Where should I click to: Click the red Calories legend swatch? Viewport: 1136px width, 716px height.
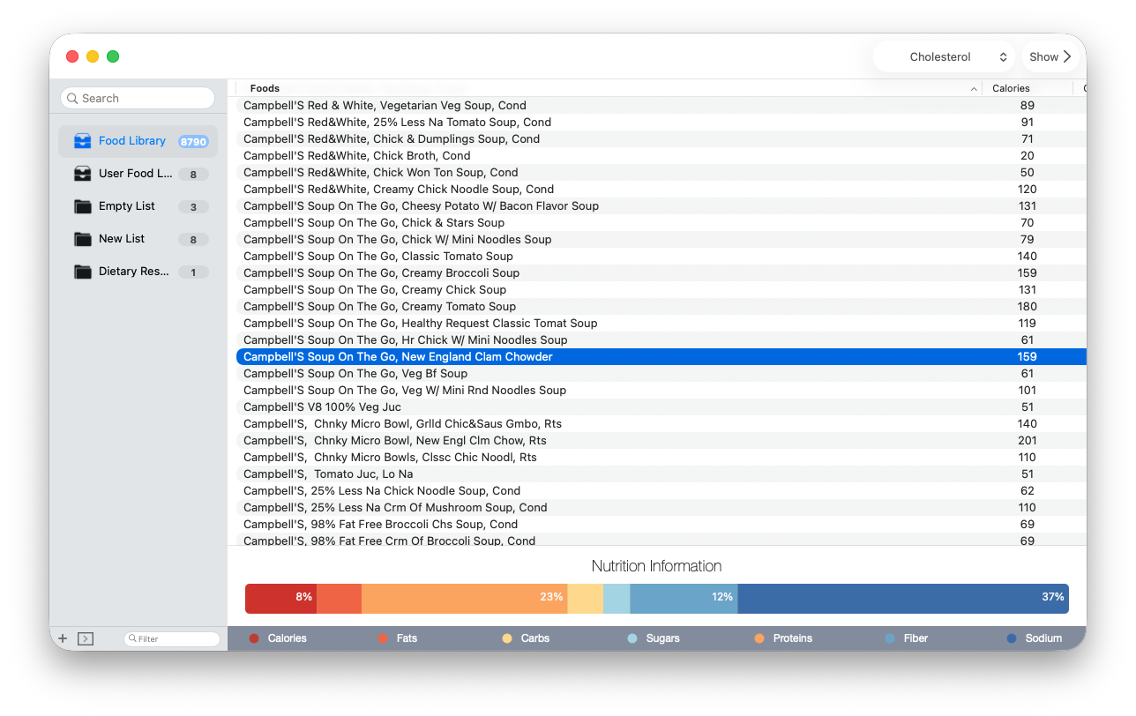point(254,638)
